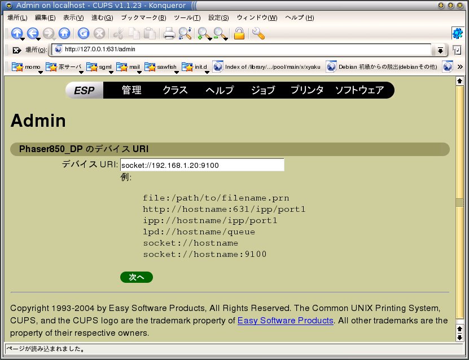This screenshot has height=360, width=469.
Task: Clear the location bar with the left icon
Action: pos(16,50)
